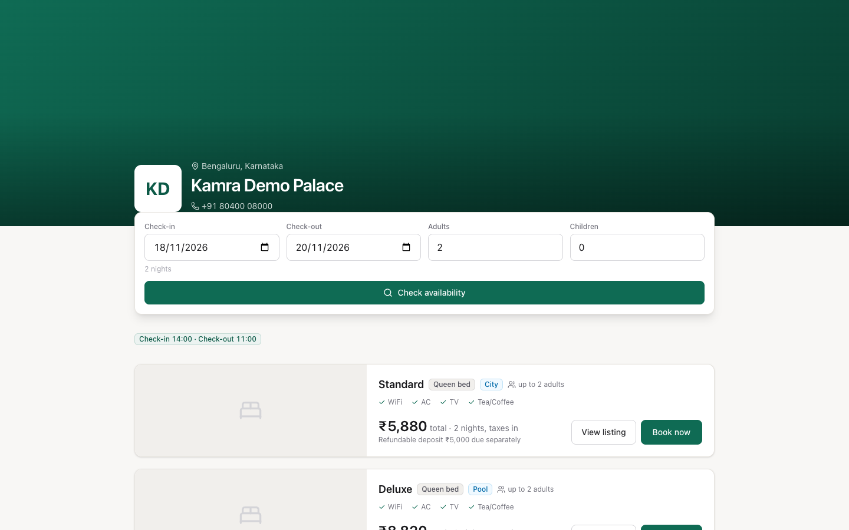Click the Standard room title

(x=401, y=385)
